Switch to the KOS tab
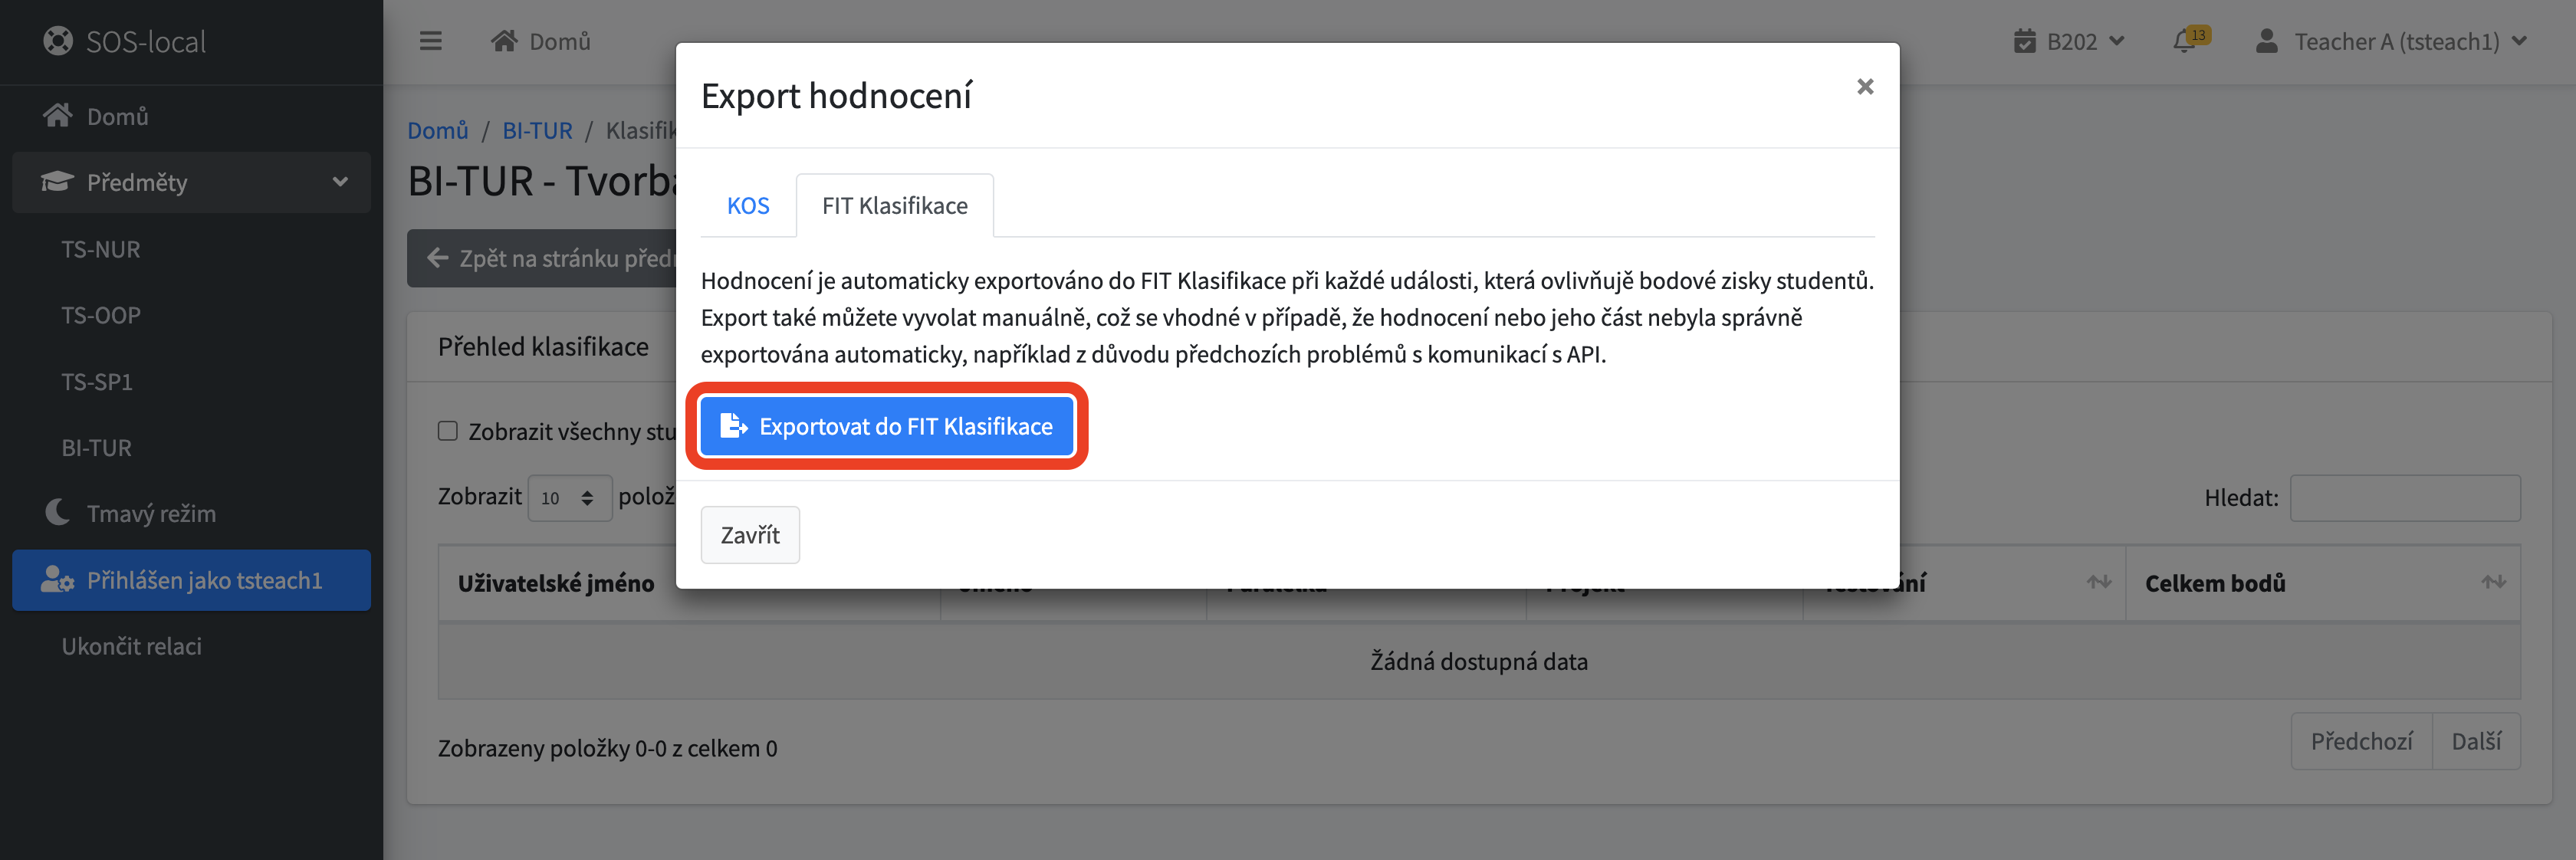Screen dimensions: 2576x860 click(748, 205)
